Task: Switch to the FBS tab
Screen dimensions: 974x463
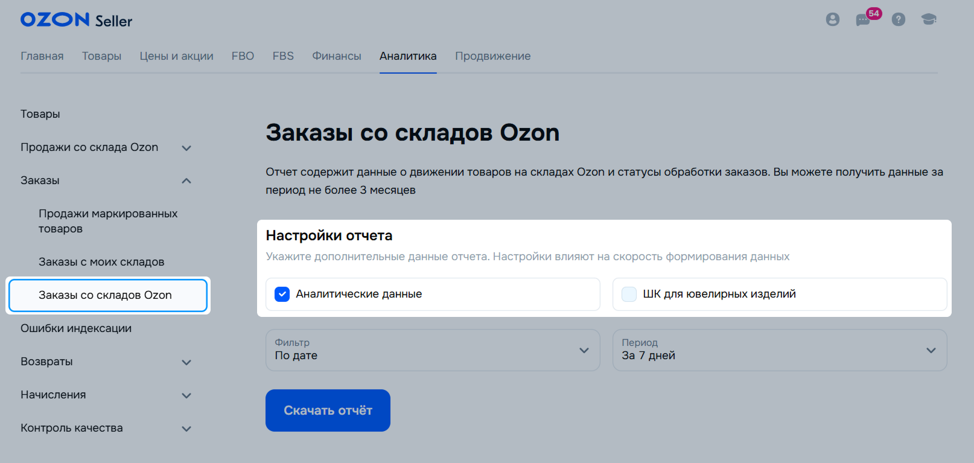Action: click(283, 56)
